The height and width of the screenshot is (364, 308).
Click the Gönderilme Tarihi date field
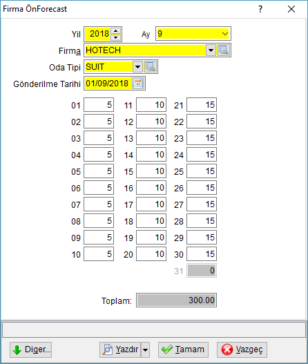tap(108, 84)
